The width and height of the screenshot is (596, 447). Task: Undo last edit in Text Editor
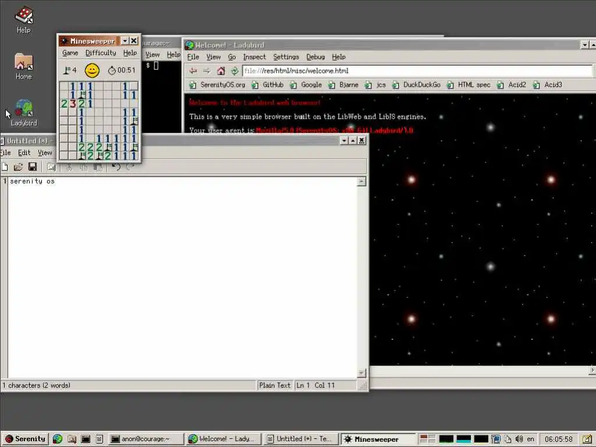pyautogui.click(x=116, y=167)
